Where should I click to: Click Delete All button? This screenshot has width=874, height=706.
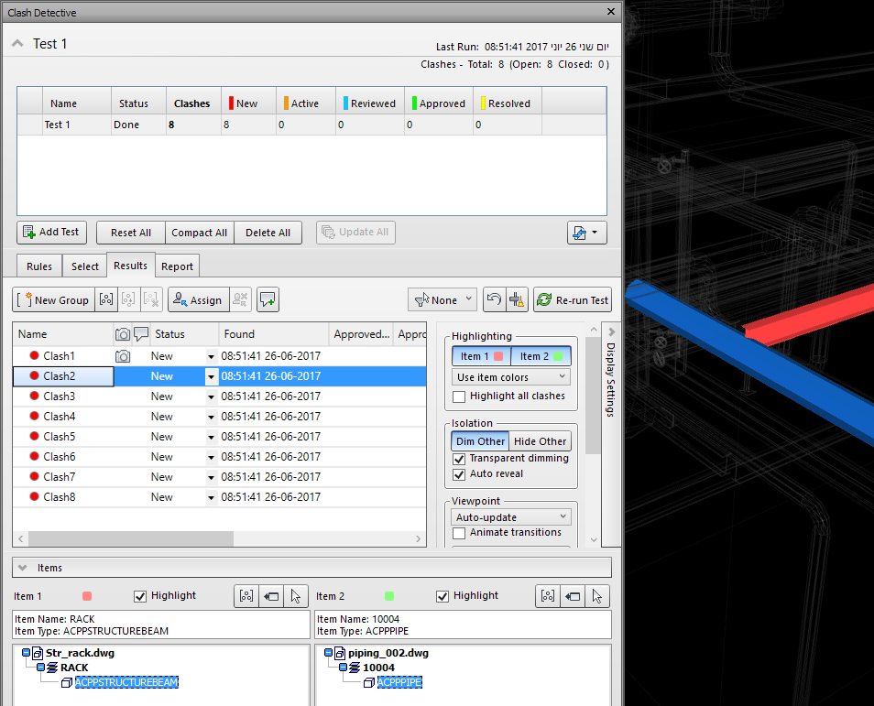pyautogui.click(x=268, y=233)
